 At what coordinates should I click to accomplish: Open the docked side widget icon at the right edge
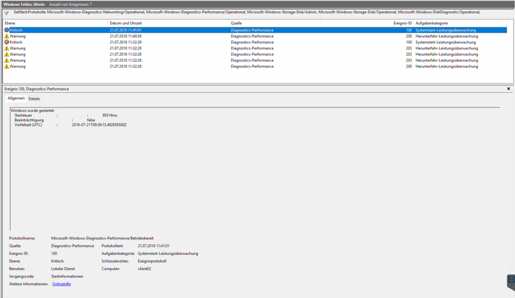510,282
